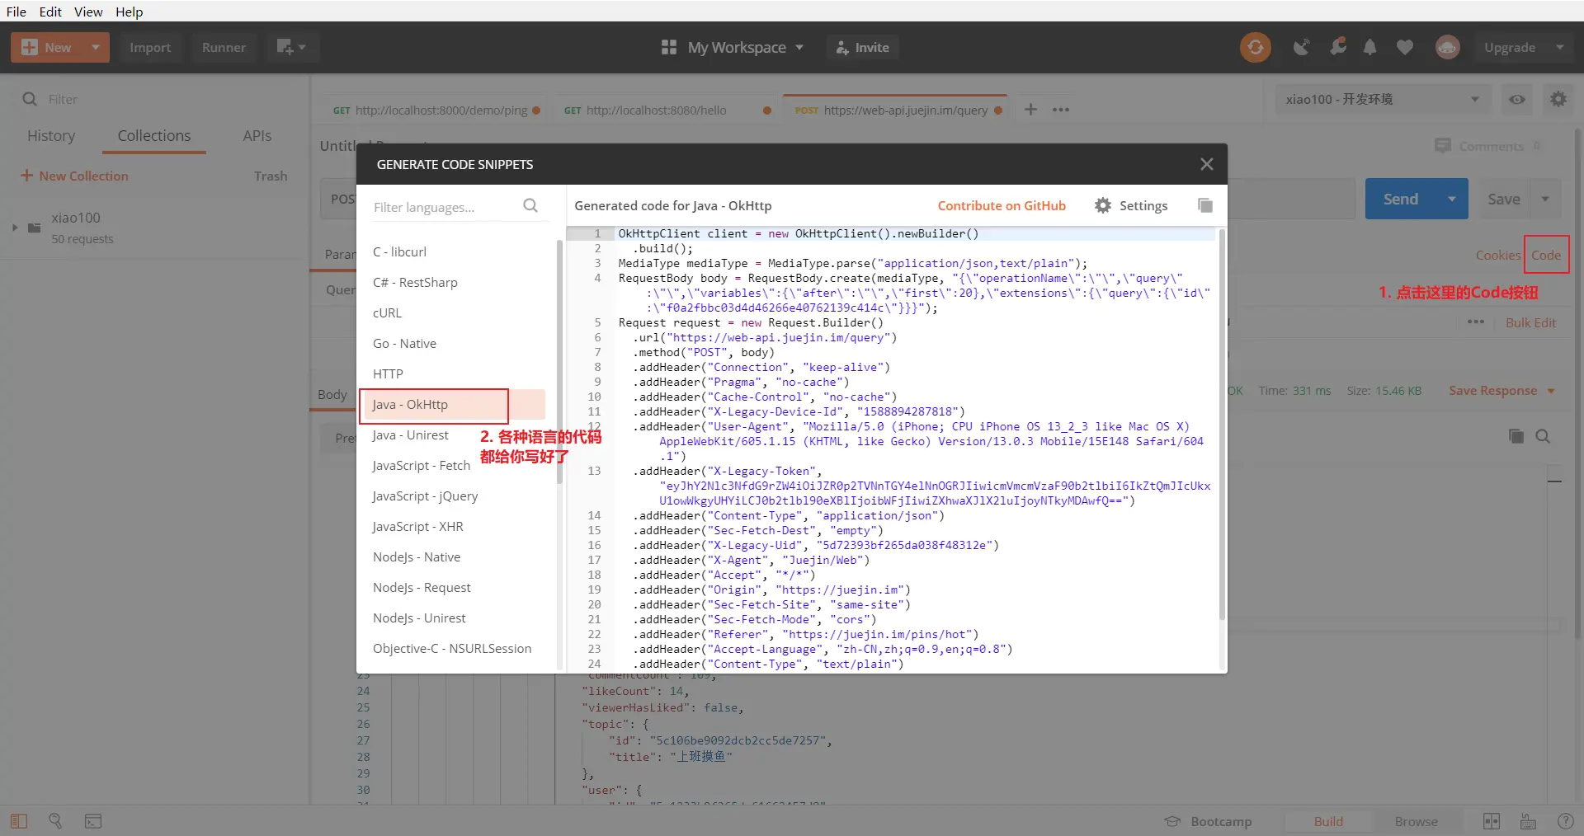Open the File menu

click(16, 12)
